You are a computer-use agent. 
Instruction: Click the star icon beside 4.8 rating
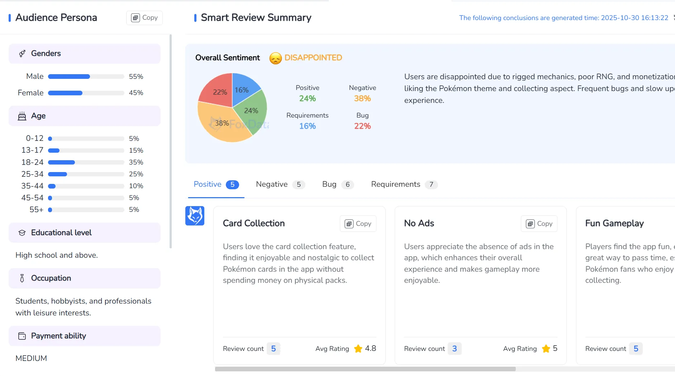tap(358, 348)
